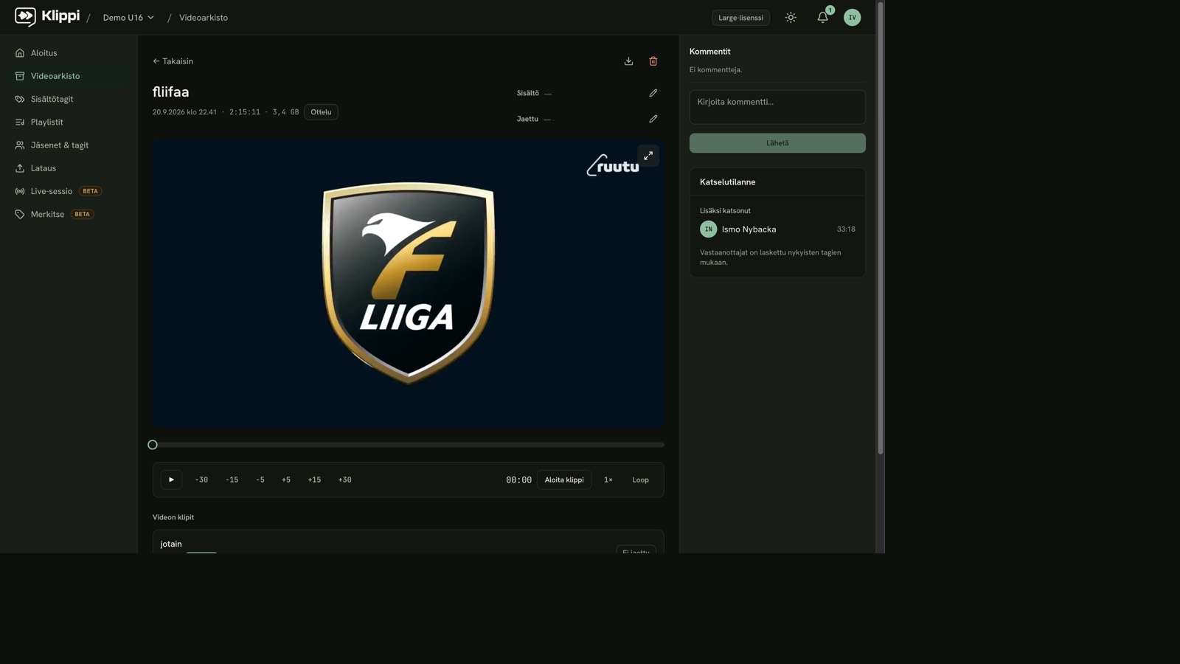Click the video timeline scrubber handle
Image resolution: width=1180 pixels, height=664 pixels.
point(153,445)
